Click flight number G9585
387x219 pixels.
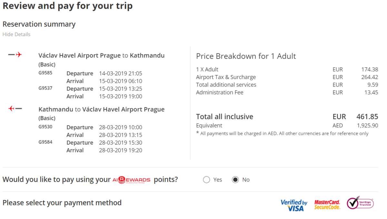pos(45,73)
